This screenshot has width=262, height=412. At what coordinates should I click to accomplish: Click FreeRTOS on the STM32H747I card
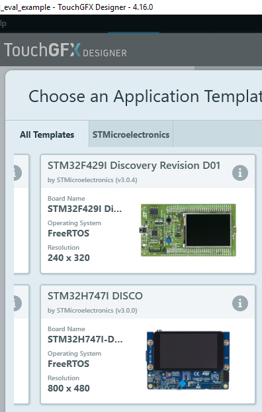pyautogui.click(x=69, y=364)
